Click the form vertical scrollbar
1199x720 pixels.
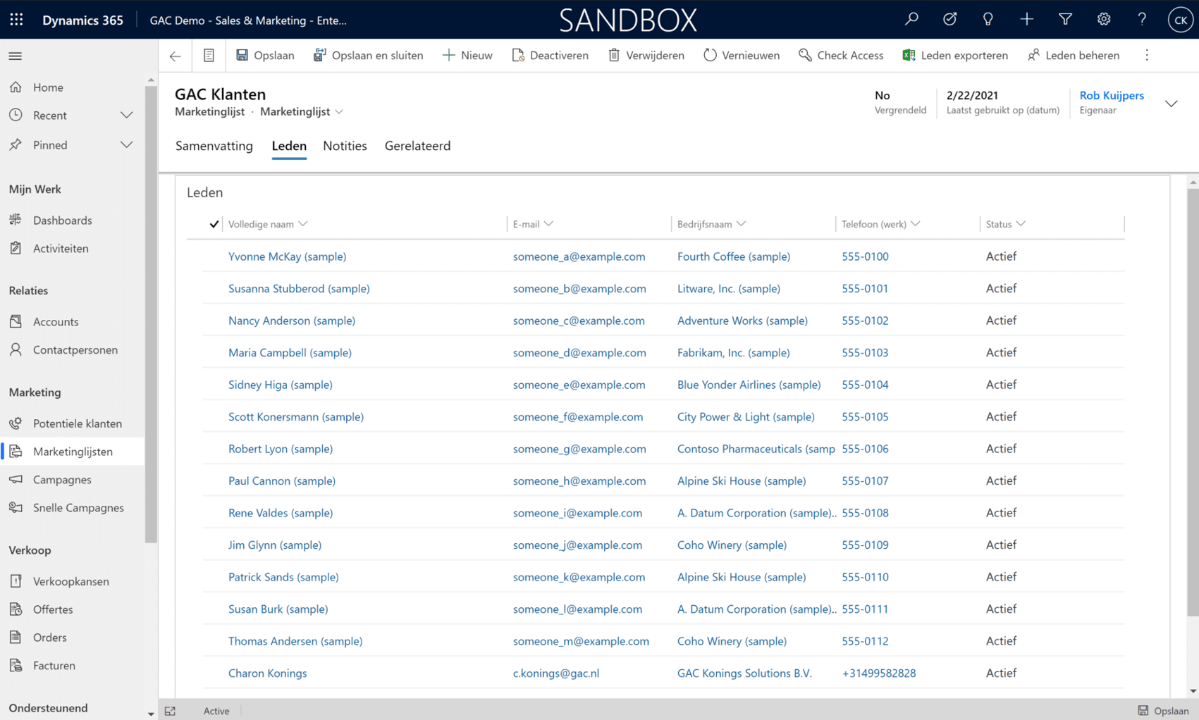click(x=1193, y=402)
